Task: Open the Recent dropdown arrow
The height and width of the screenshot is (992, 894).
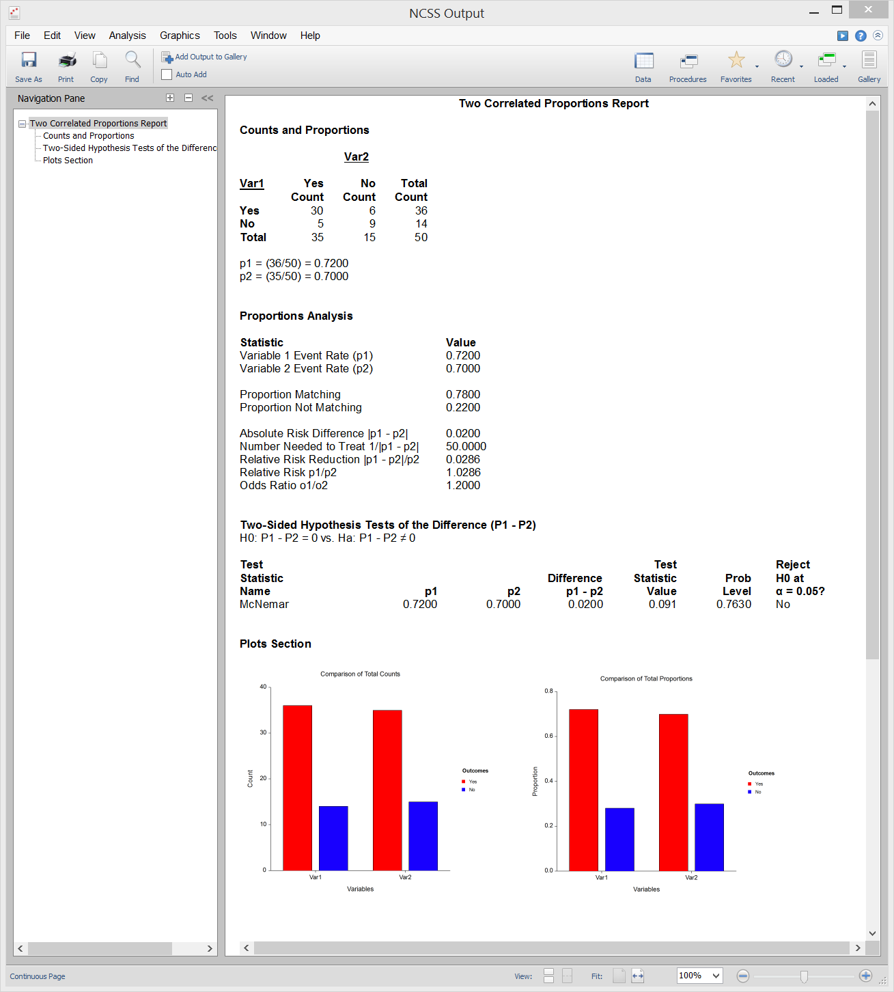Action: click(801, 66)
